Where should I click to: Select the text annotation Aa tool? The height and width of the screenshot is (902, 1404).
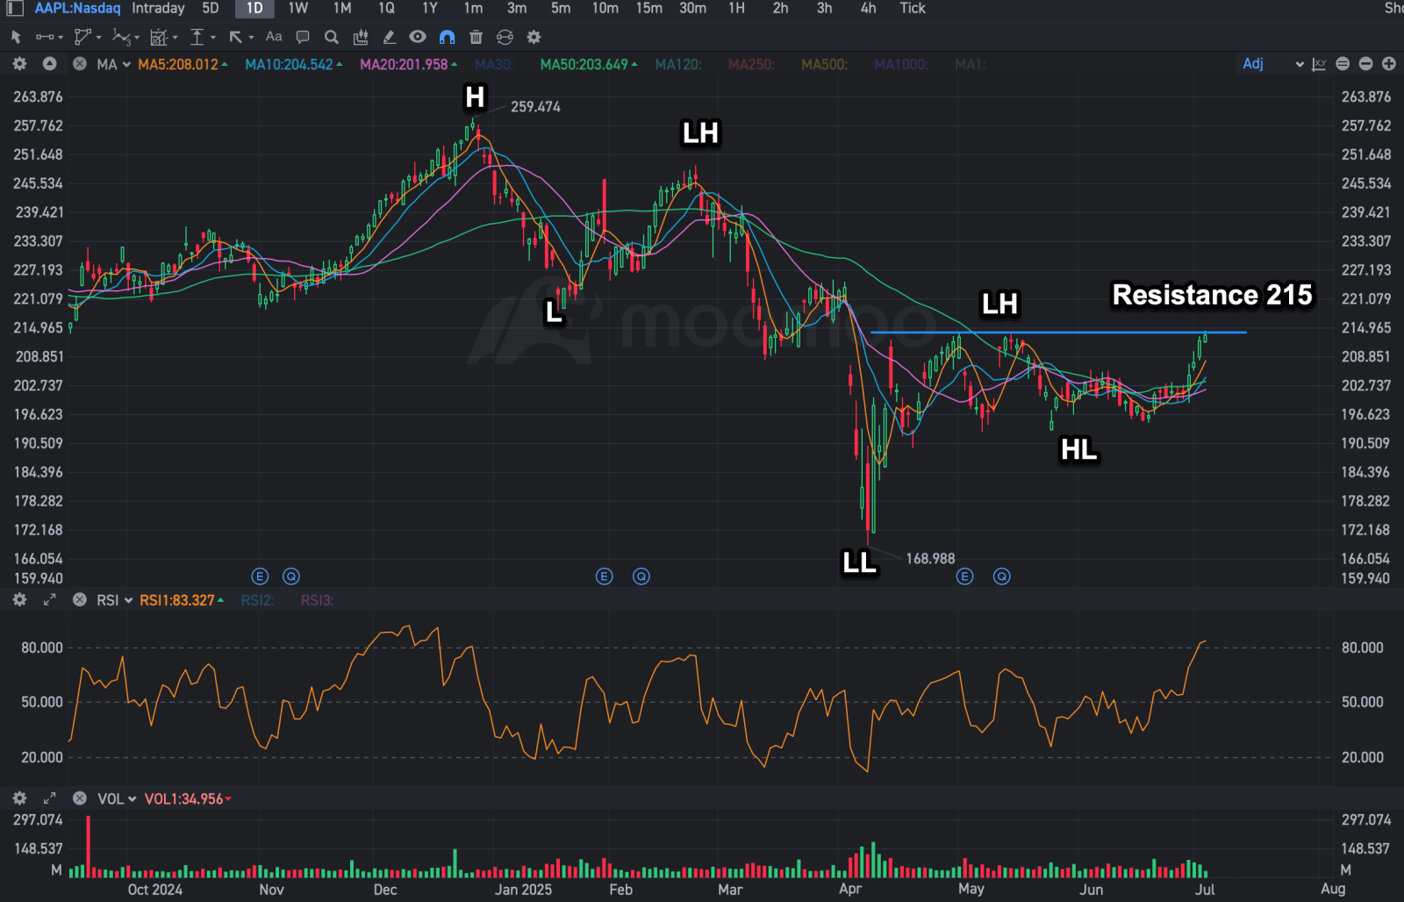(x=274, y=37)
